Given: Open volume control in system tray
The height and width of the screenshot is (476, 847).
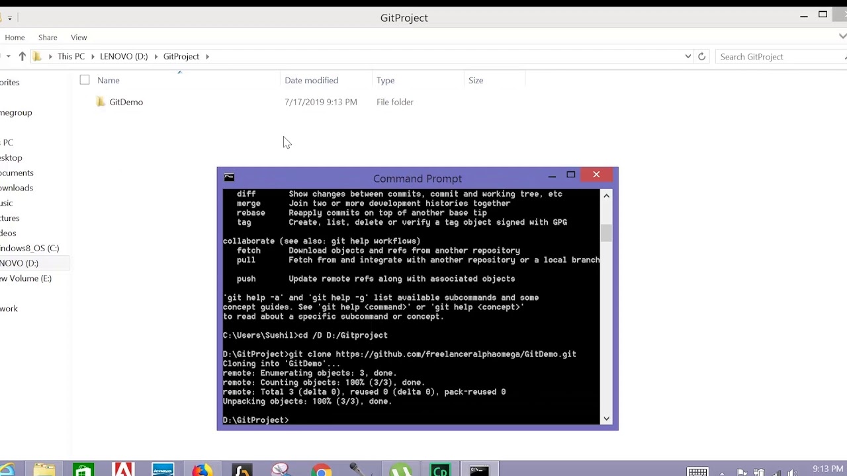Looking at the screenshot, I should 793,472.
